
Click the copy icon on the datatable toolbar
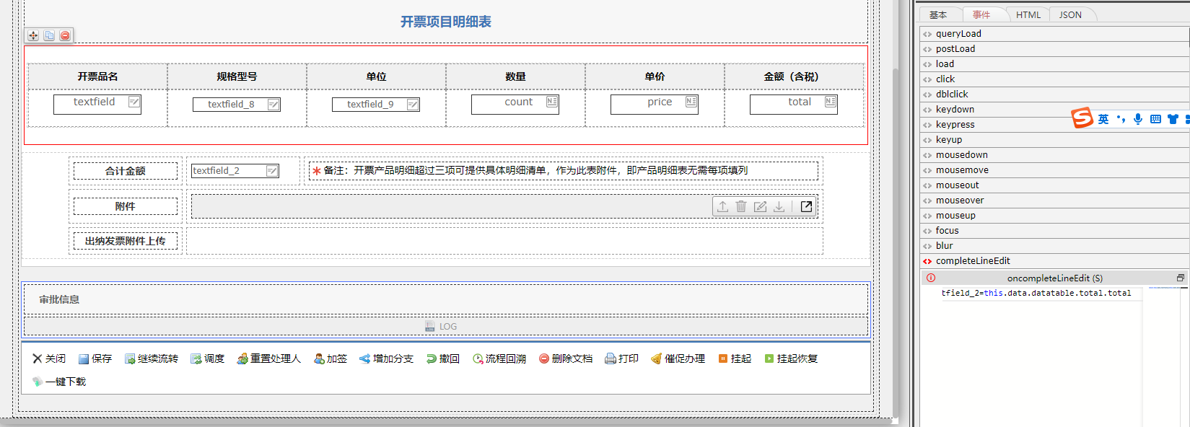pyautogui.click(x=49, y=35)
